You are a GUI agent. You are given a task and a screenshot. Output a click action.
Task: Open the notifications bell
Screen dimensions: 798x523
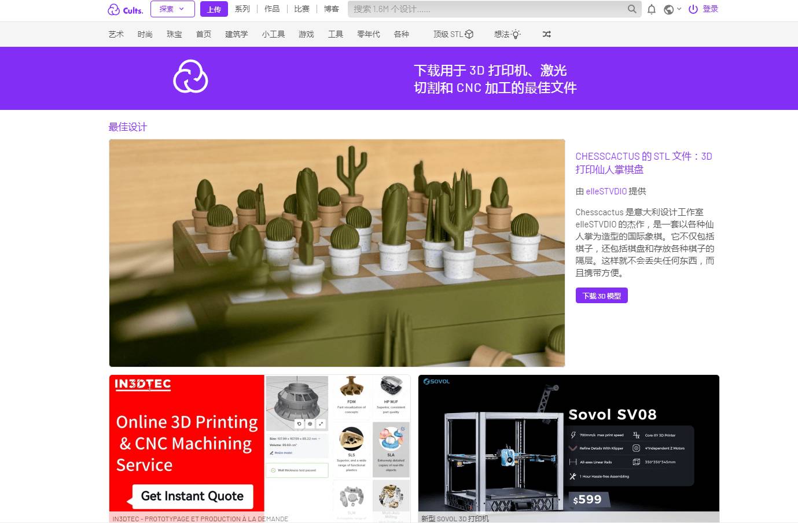[652, 9]
